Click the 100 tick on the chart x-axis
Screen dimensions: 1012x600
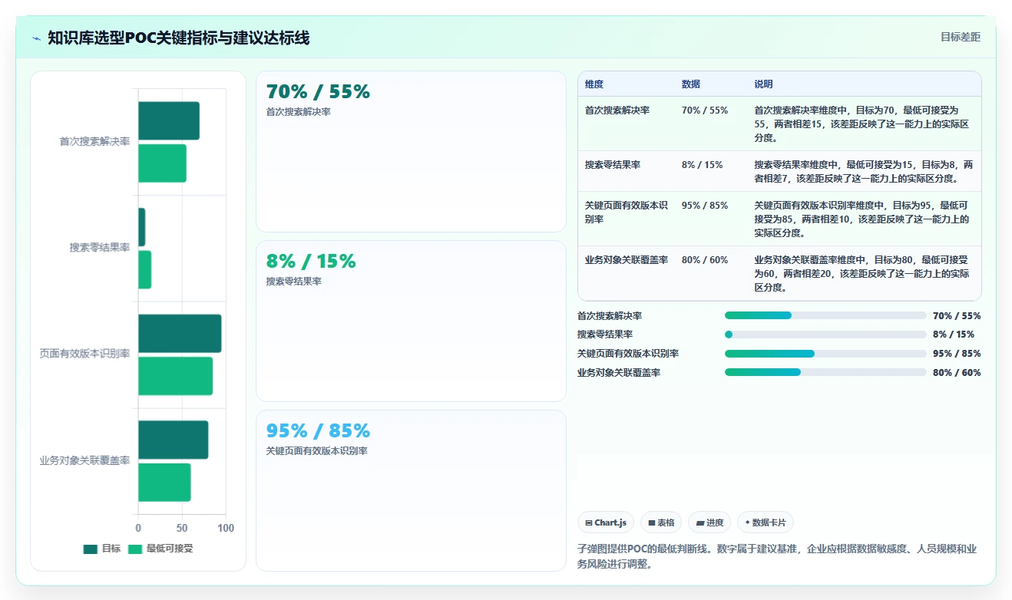(x=226, y=528)
